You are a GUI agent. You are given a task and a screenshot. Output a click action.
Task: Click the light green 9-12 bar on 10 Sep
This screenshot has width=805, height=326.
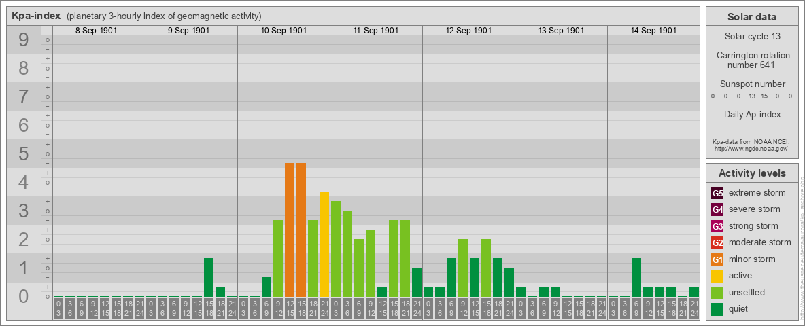coord(278,259)
